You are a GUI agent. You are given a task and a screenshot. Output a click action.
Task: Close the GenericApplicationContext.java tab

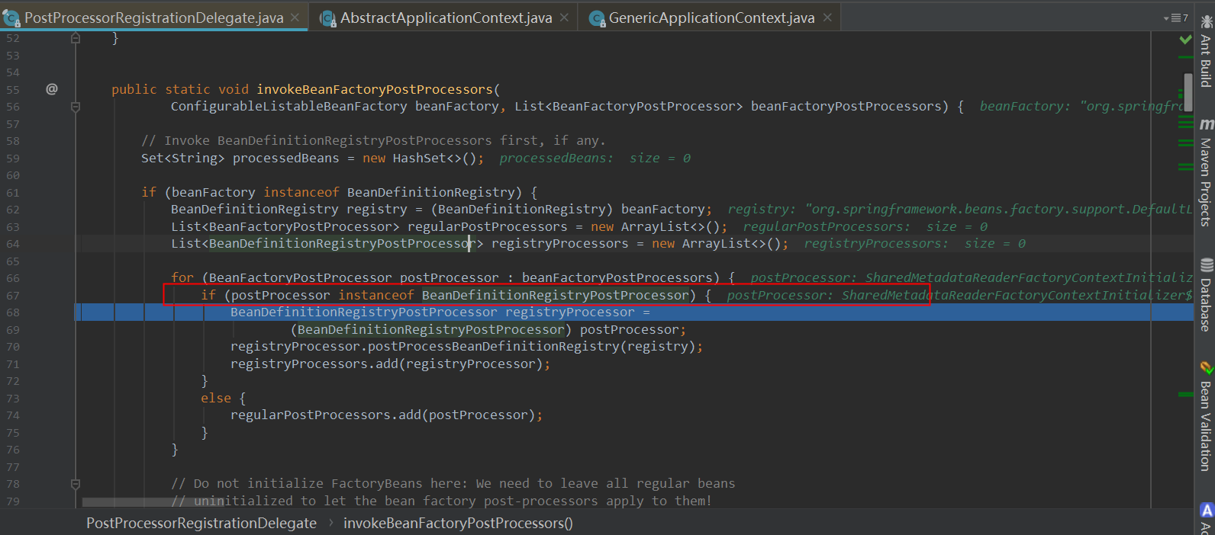[x=827, y=18]
